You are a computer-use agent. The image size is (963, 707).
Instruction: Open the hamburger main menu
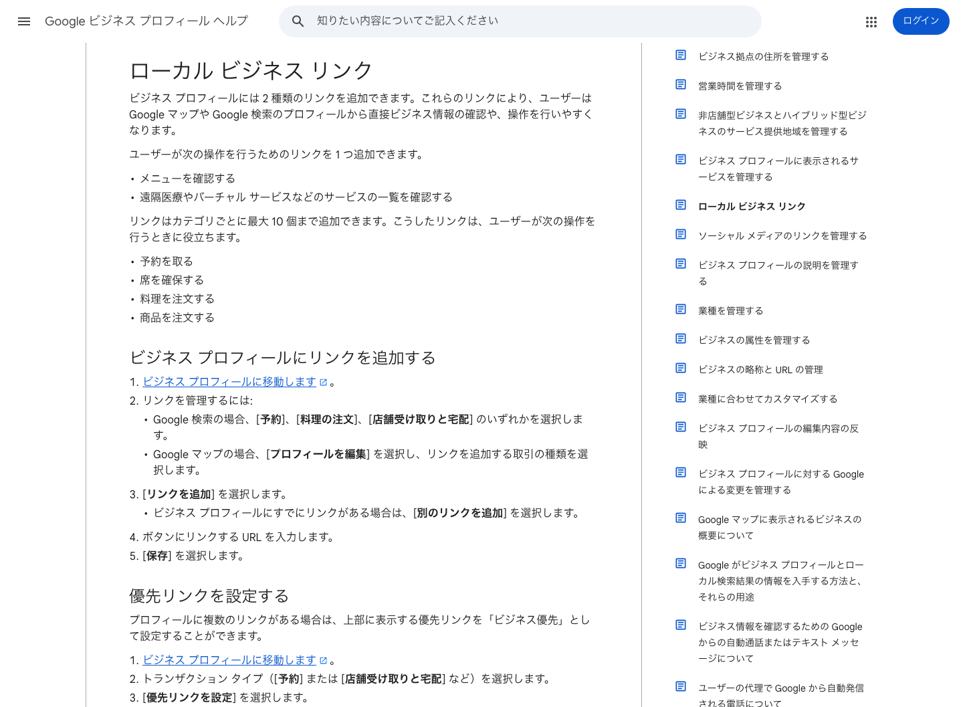point(24,21)
